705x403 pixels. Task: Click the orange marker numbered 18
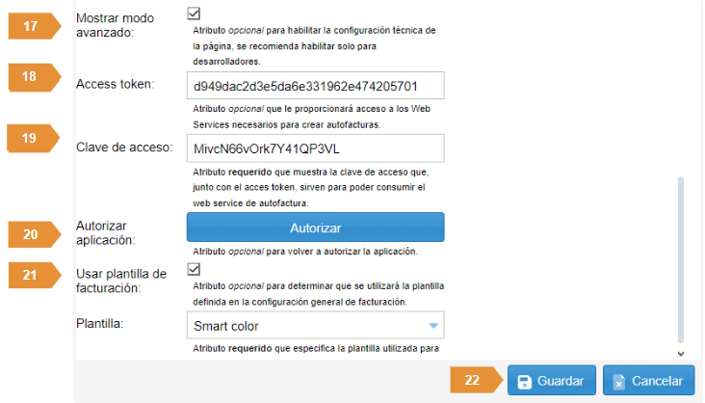click(x=35, y=77)
